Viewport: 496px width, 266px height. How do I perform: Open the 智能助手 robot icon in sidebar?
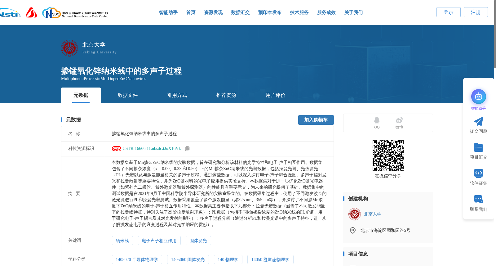478,97
